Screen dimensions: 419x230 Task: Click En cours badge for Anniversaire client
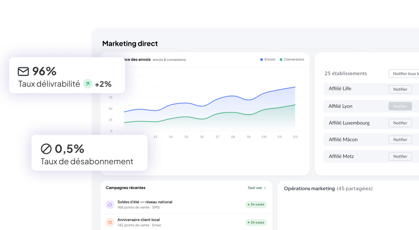256,222
